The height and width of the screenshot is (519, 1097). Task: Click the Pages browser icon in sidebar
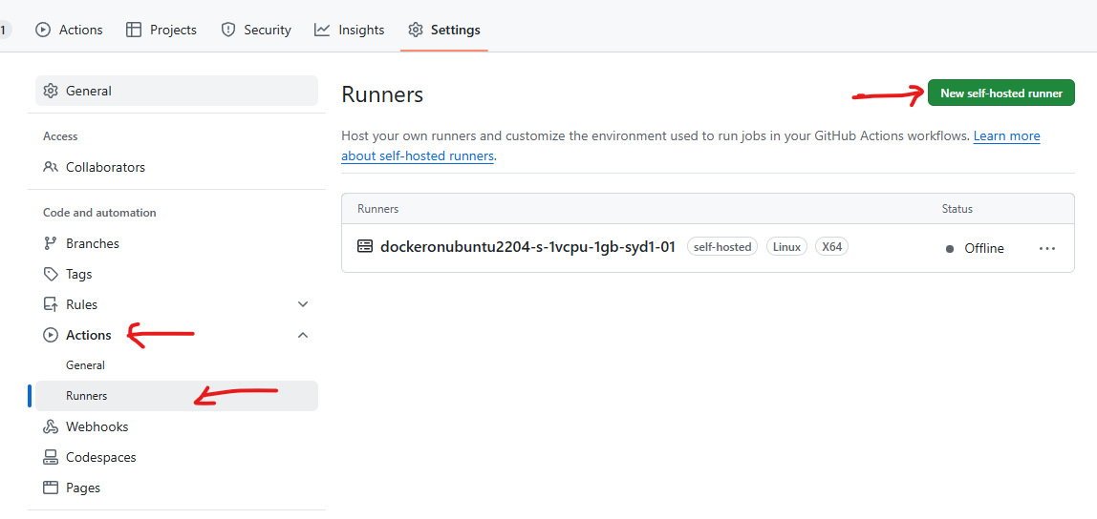51,488
